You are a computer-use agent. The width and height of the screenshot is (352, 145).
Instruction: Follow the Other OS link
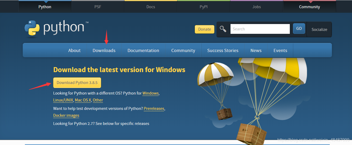(x=98, y=100)
